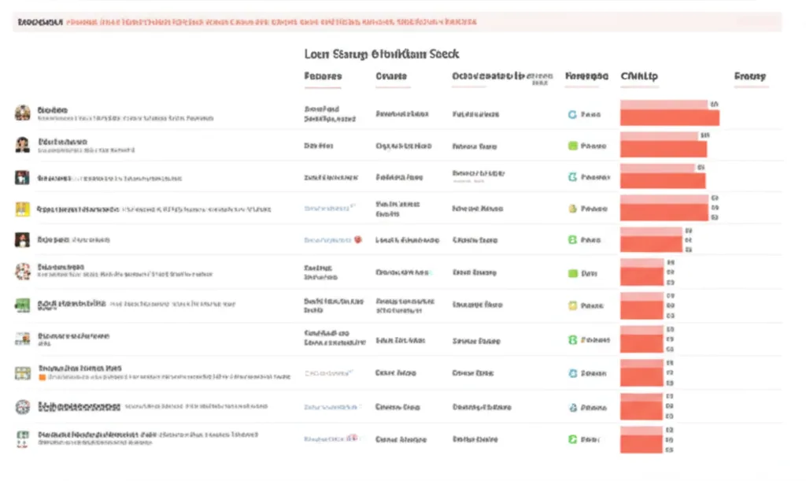Click the yellow avatar in the fourth row
The width and height of the screenshot is (806, 481).
pos(22,209)
